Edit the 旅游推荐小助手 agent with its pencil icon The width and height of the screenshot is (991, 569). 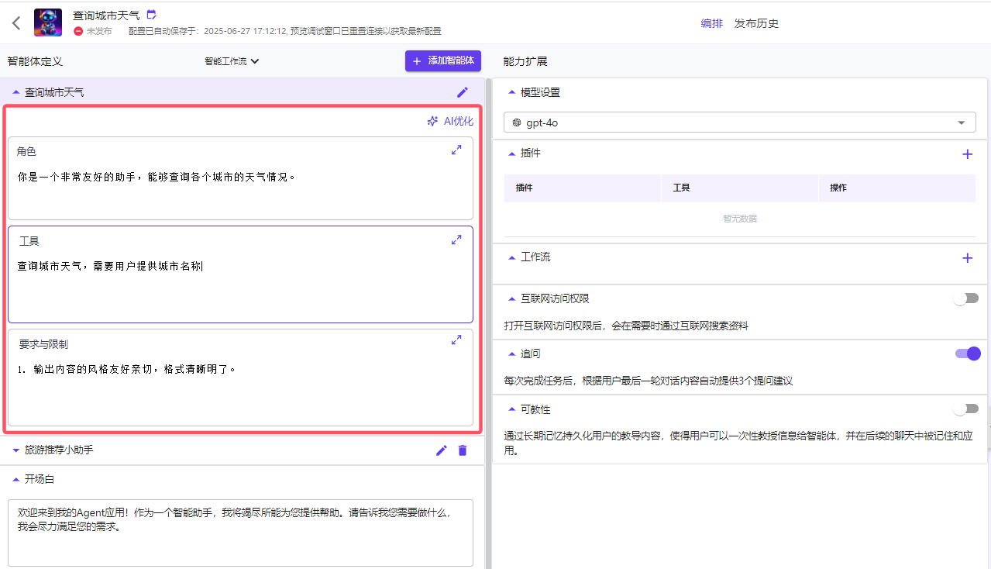click(x=442, y=450)
